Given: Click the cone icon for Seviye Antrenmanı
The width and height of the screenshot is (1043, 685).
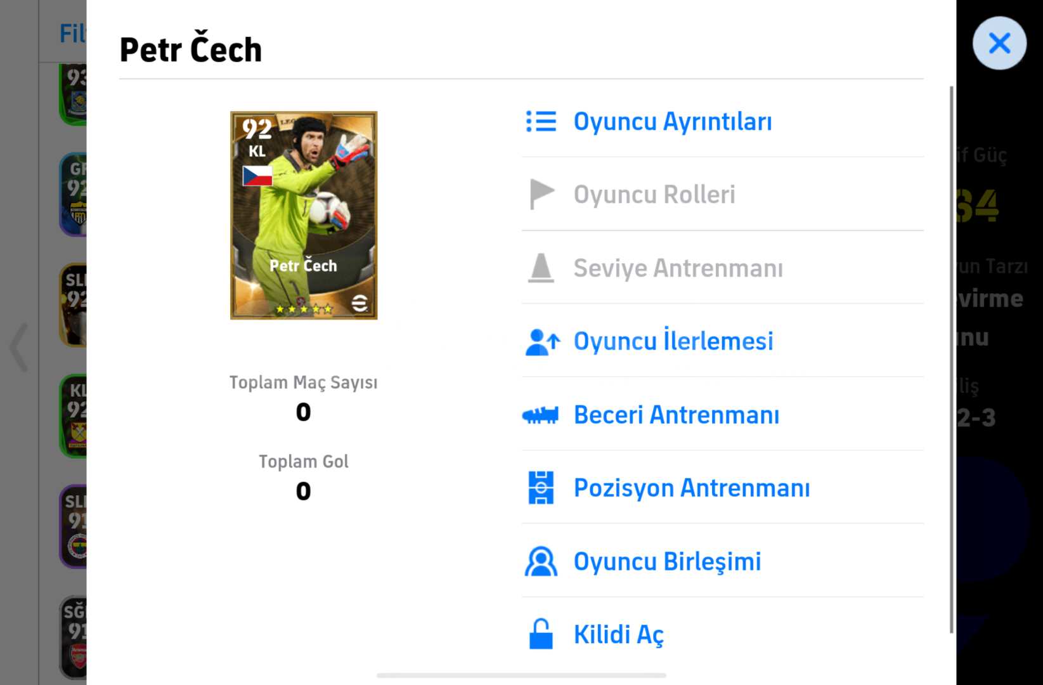Looking at the screenshot, I should [x=541, y=268].
